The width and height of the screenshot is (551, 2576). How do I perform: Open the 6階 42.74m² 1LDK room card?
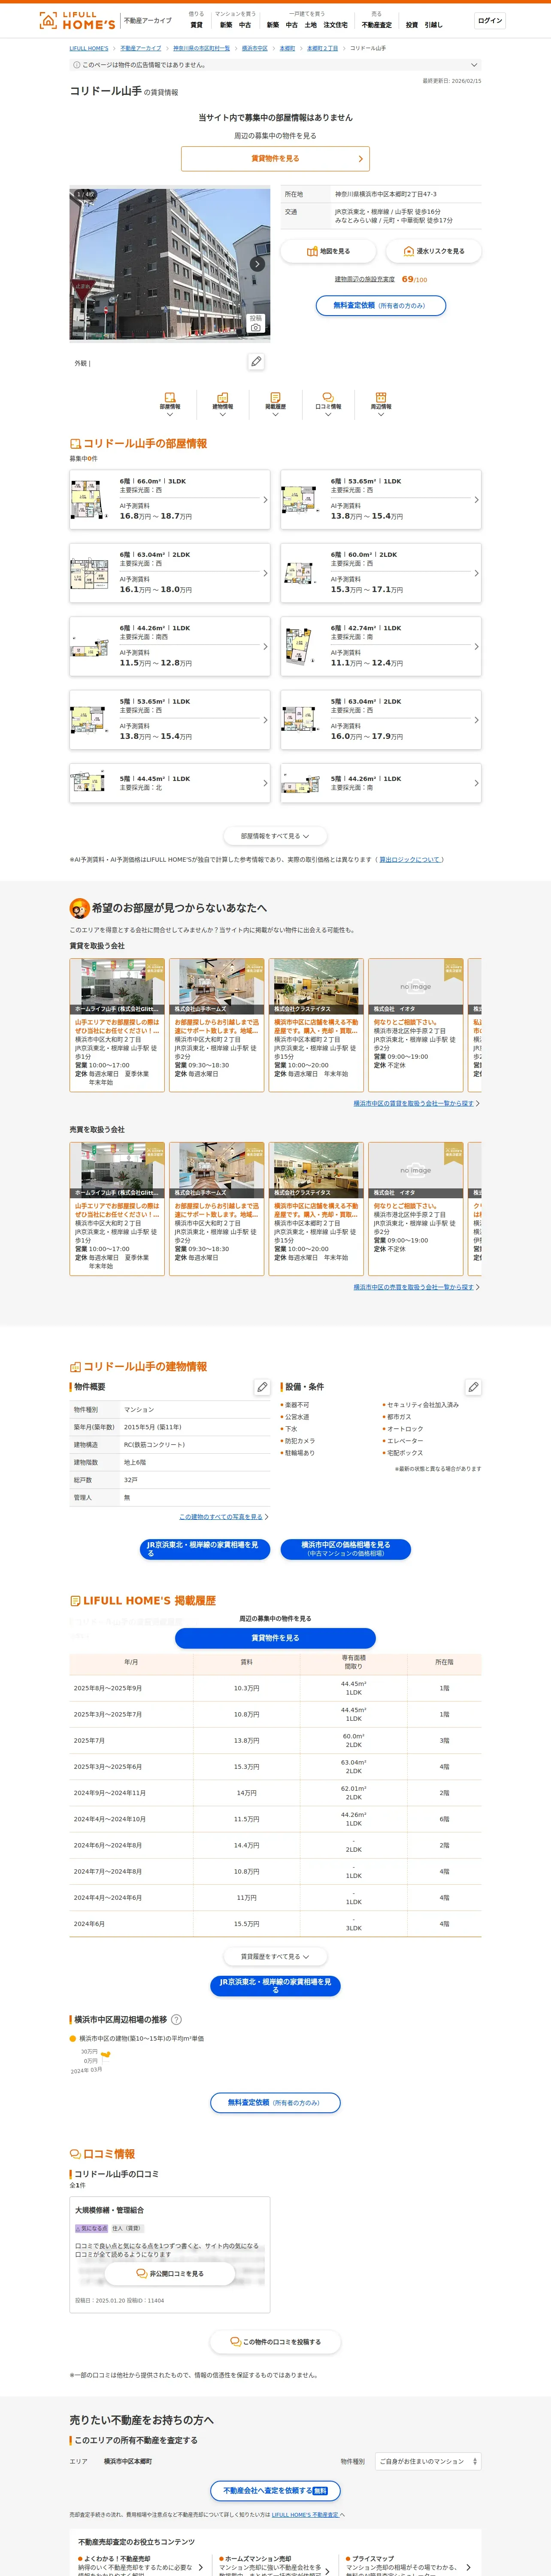click(x=381, y=646)
